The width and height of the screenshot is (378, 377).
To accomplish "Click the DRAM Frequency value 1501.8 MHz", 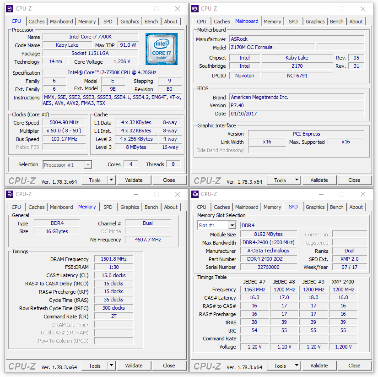I will click(x=114, y=259).
